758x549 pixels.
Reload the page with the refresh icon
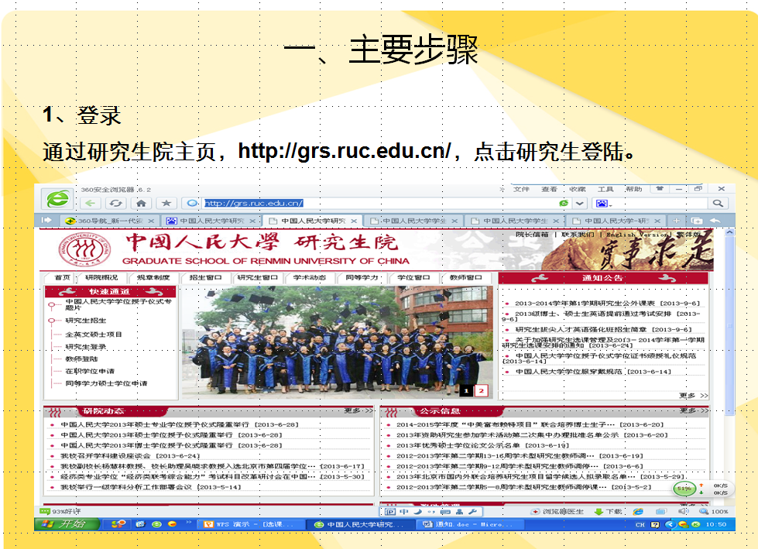point(115,204)
